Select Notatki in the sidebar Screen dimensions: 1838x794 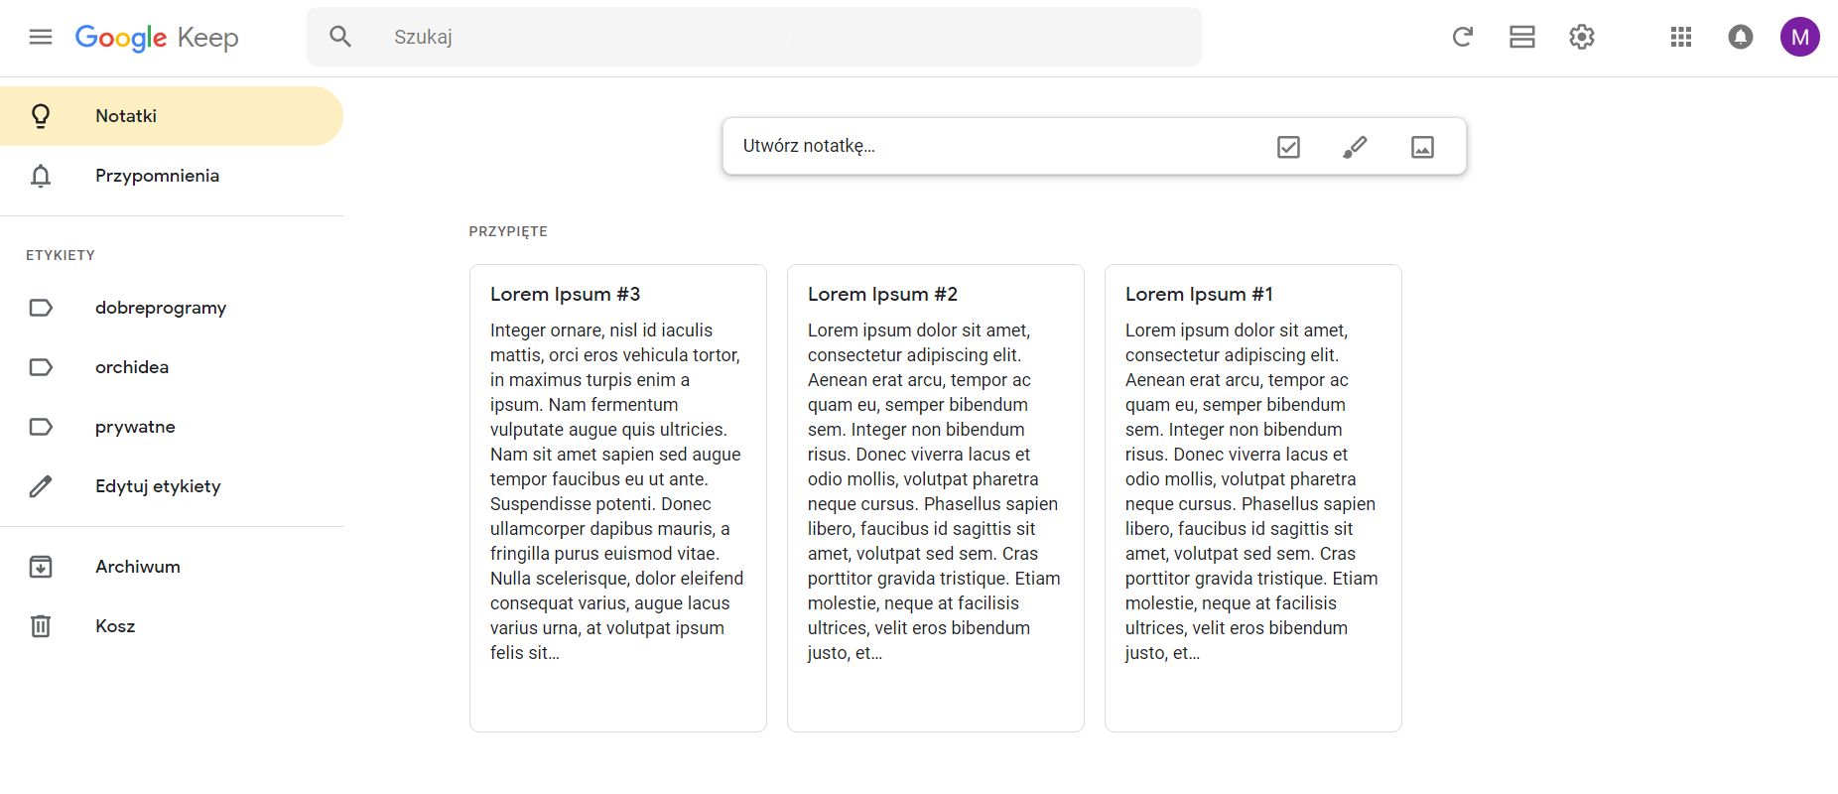(126, 116)
